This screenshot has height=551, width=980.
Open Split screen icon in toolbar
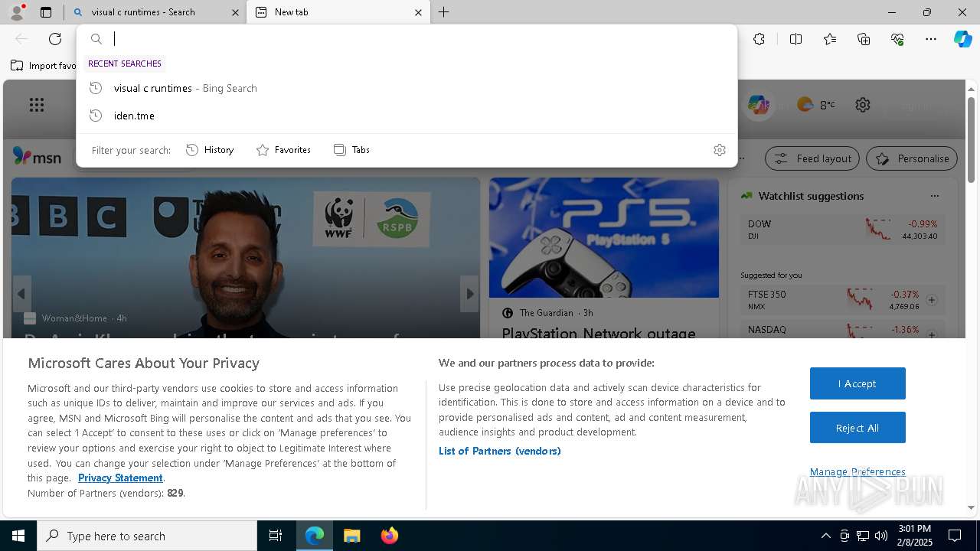pyautogui.click(x=795, y=39)
